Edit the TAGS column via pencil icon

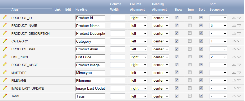5,96
